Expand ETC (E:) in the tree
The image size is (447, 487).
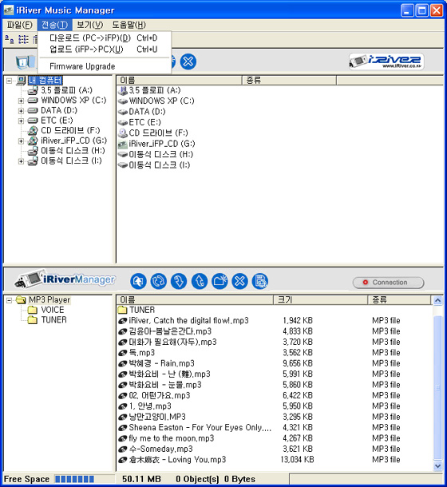[x=21, y=121]
